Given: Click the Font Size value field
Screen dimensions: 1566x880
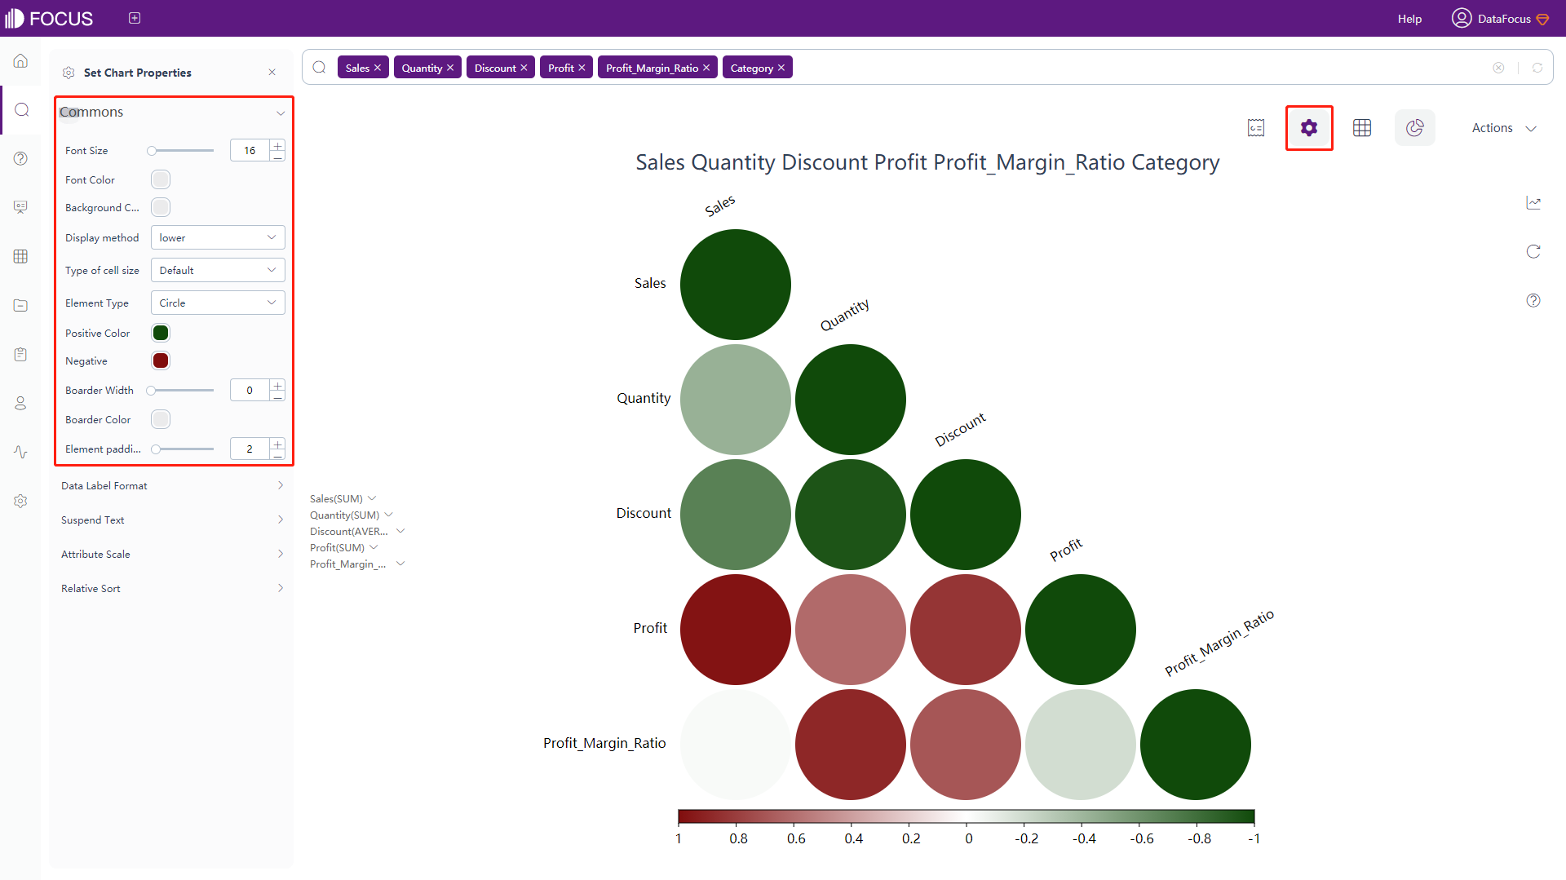Looking at the screenshot, I should [x=250, y=150].
